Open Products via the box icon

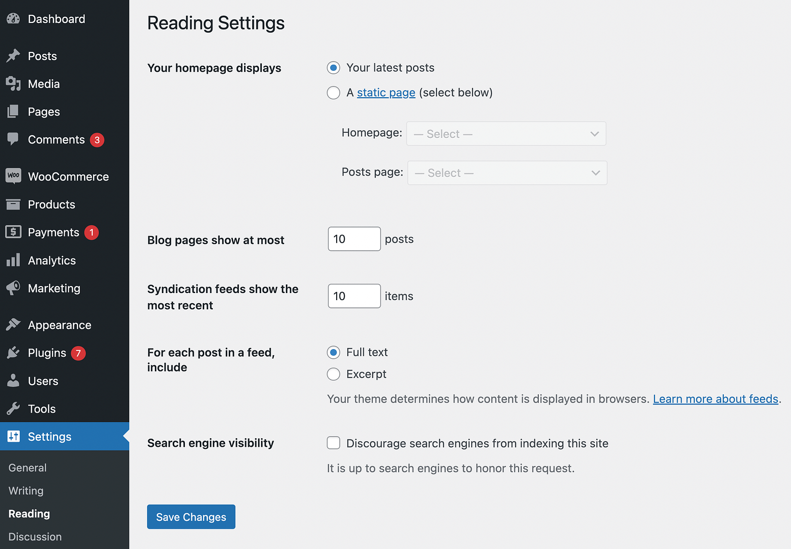tap(13, 204)
